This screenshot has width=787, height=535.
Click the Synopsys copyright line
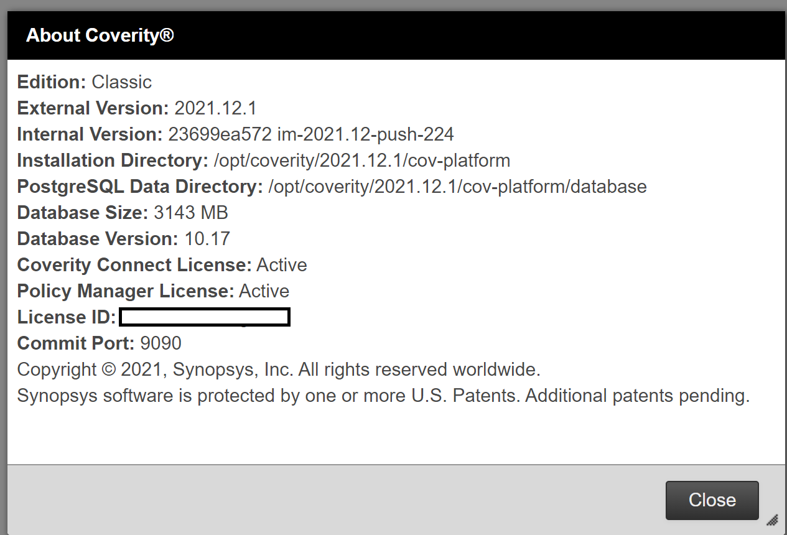click(279, 370)
